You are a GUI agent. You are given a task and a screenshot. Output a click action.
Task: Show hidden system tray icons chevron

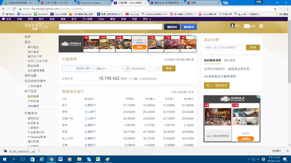point(249,159)
